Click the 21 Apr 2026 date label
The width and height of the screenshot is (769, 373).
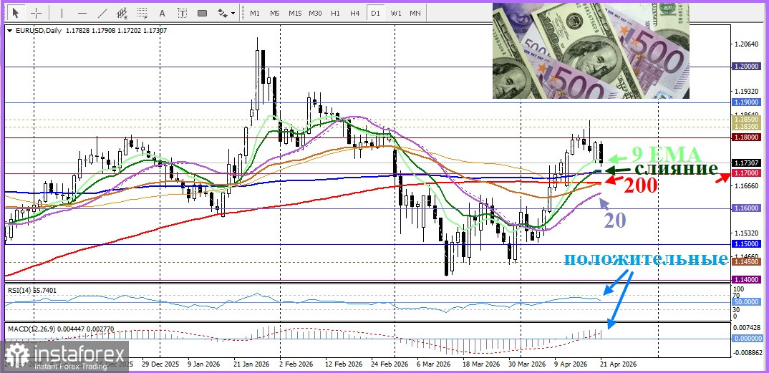coord(619,364)
